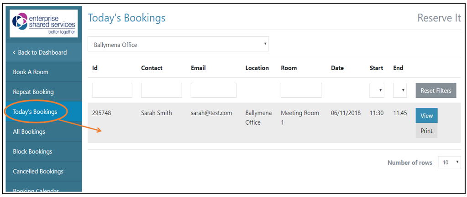The image size is (467, 197).
Task: Click the Location column header
Action: click(257, 68)
